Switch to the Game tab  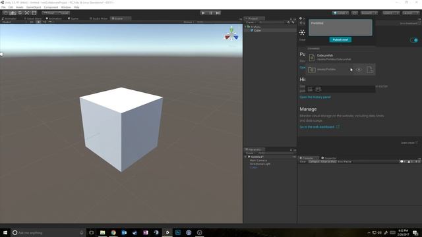coord(73,18)
